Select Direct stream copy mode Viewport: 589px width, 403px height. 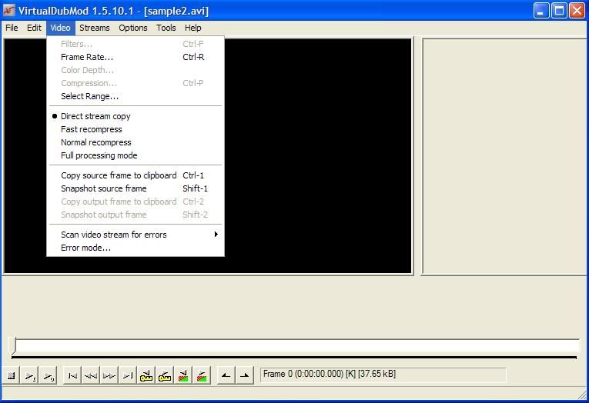pyautogui.click(x=136, y=116)
